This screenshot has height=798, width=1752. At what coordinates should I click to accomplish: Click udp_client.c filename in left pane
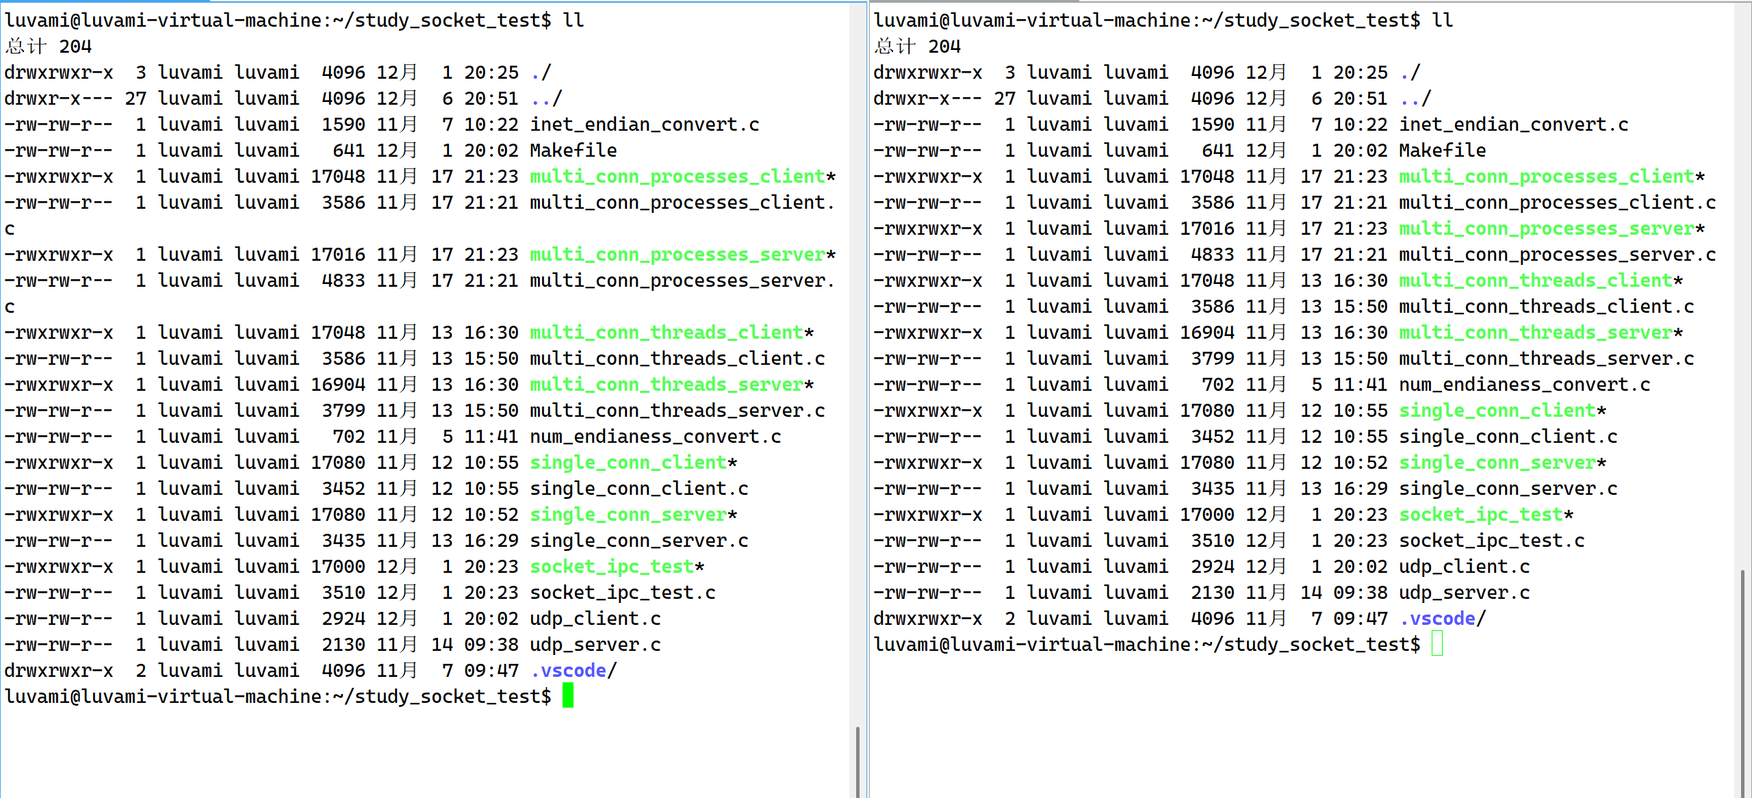(595, 619)
